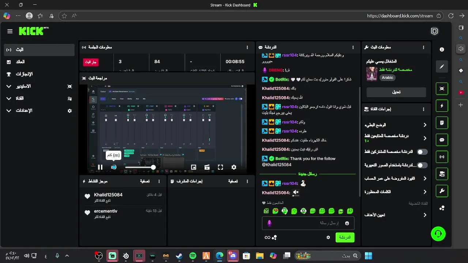Screen dimensions: 468x263
Task: Click the info icon in right toolbar
Action: tap(442, 49)
